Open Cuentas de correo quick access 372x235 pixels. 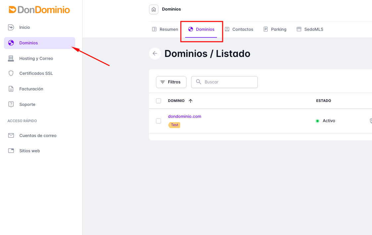point(38,136)
